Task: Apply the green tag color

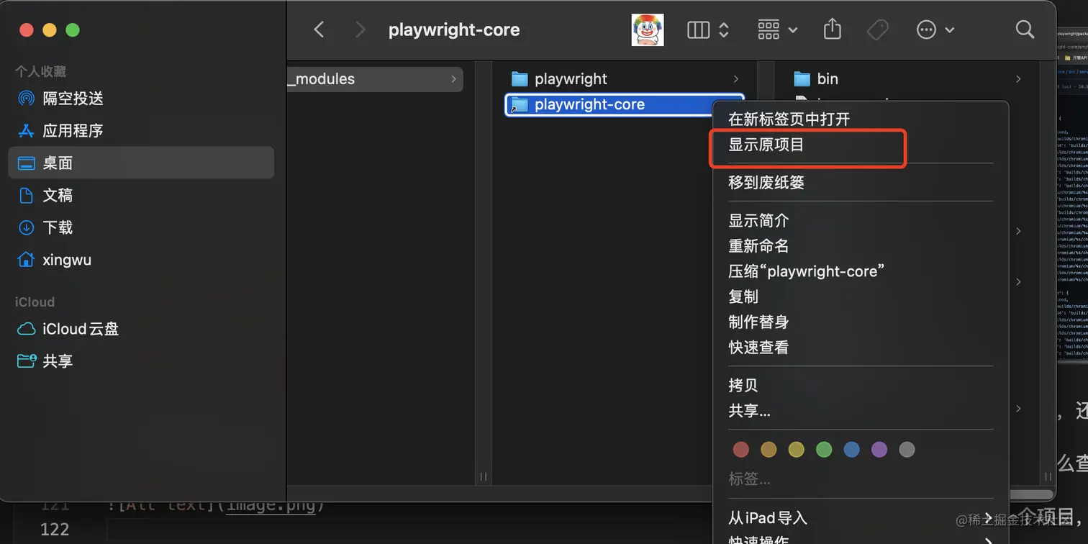Action: click(x=824, y=450)
